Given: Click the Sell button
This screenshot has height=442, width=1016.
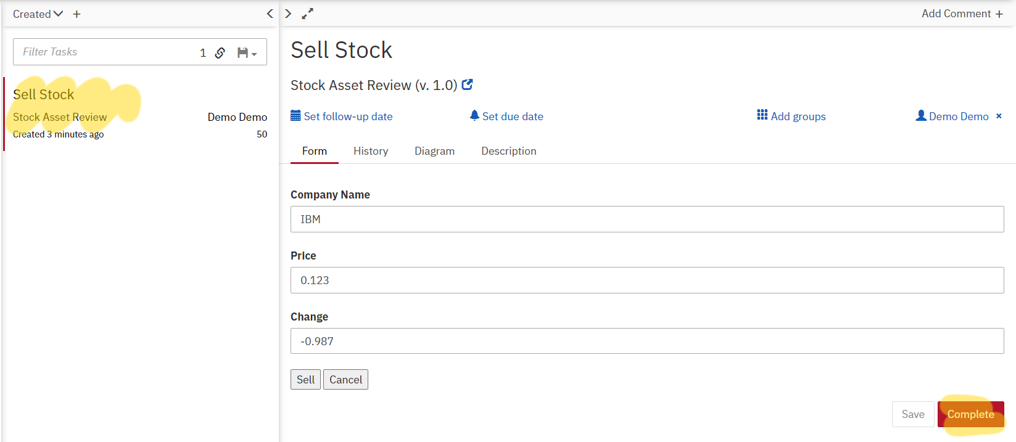Looking at the screenshot, I should click(305, 380).
